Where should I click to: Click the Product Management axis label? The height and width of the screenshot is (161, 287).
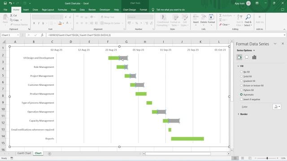(42, 94)
